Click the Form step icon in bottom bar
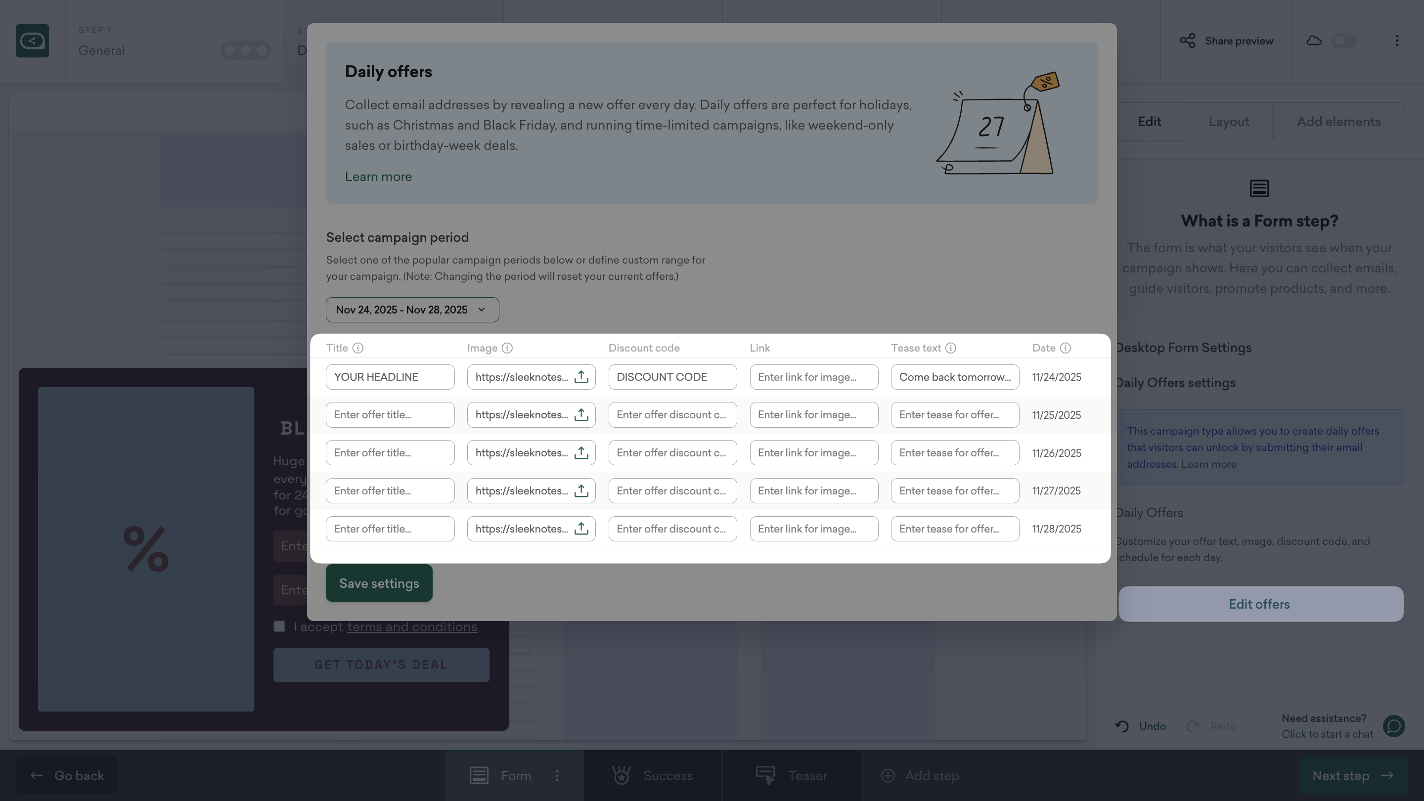This screenshot has height=801, width=1424. (x=479, y=776)
